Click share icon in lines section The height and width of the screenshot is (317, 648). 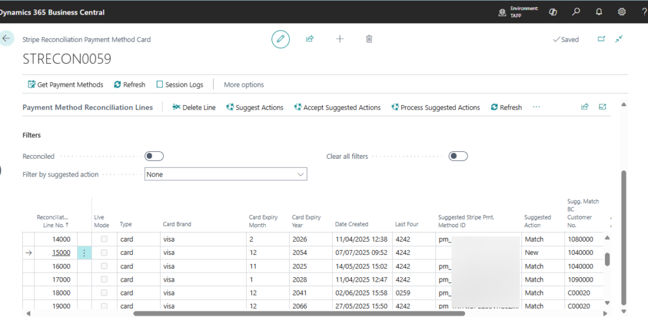pos(585,107)
